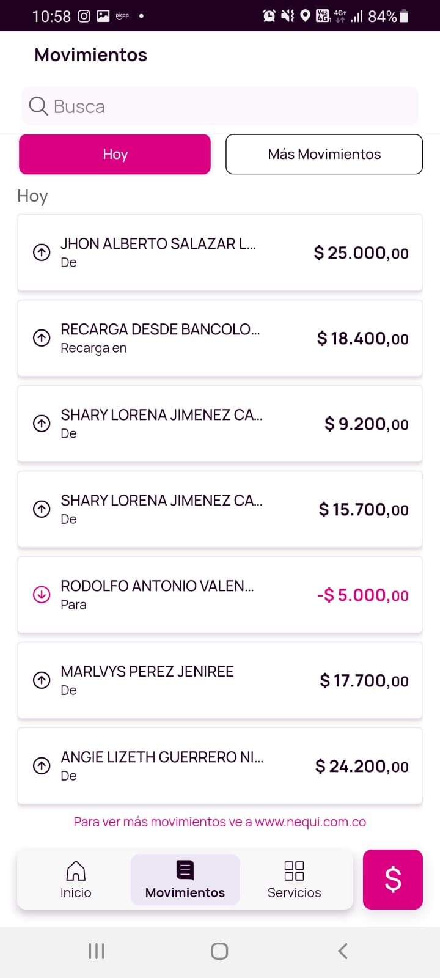Open Android recent apps button
This screenshot has width=440, height=978.
point(97,951)
